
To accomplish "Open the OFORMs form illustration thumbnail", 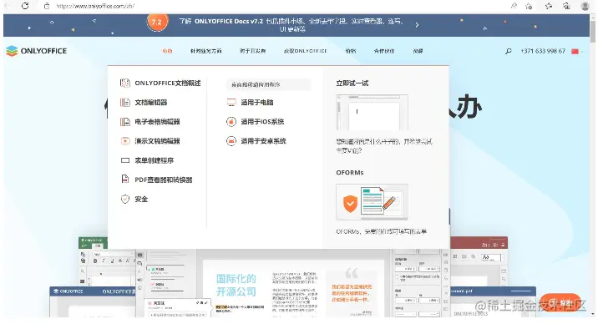I will pos(372,202).
